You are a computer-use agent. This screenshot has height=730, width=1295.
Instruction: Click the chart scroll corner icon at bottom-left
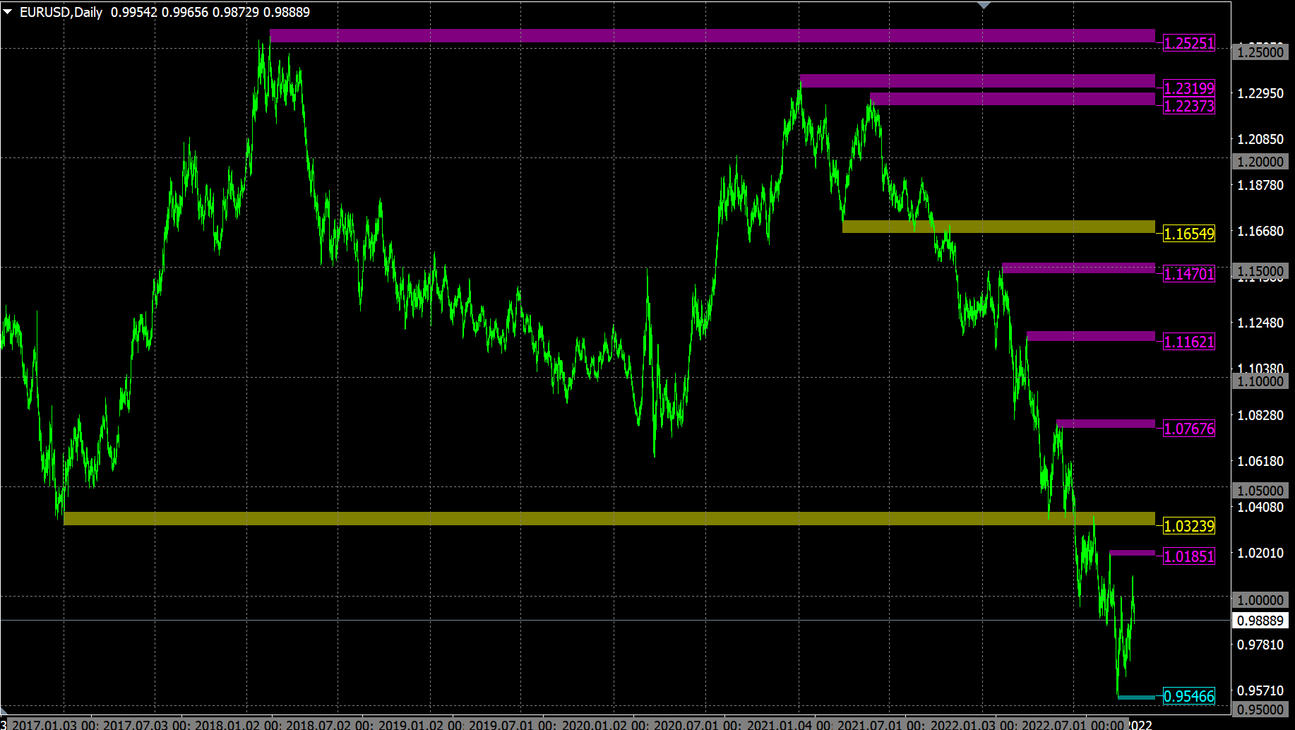click(4, 711)
